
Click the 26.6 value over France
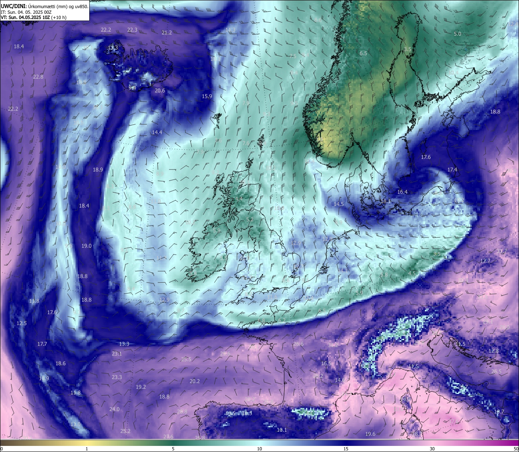(x=298, y=344)
